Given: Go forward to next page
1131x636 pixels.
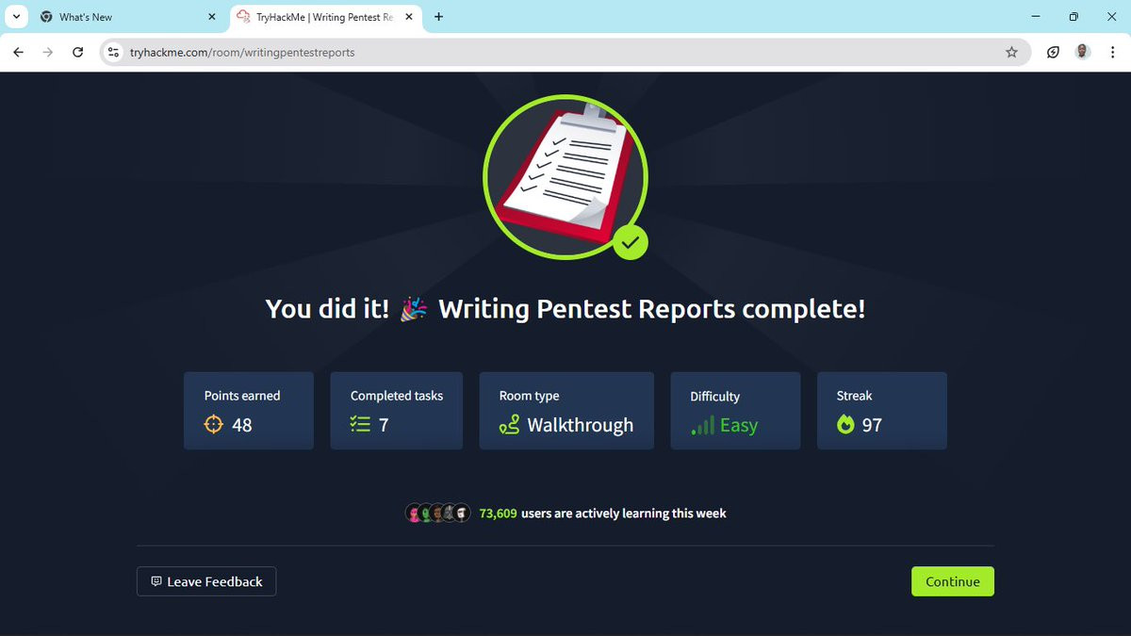Looking at the screenshot, I should click(x=48, y=53).
